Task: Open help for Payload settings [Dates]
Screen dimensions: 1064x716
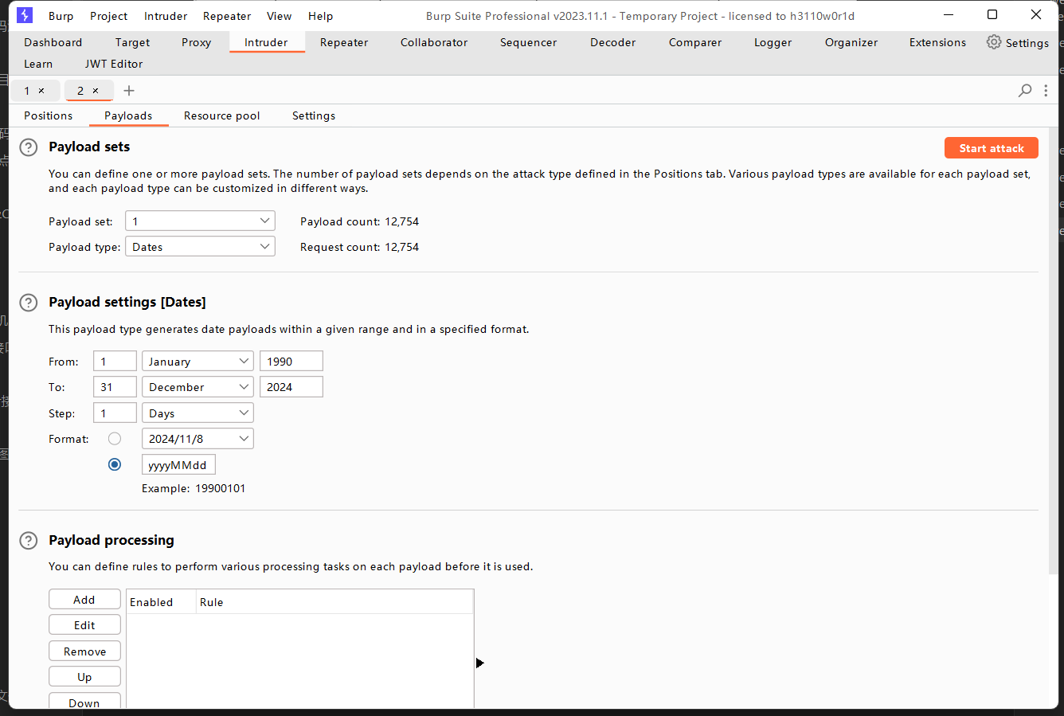Action: point(29,303)
